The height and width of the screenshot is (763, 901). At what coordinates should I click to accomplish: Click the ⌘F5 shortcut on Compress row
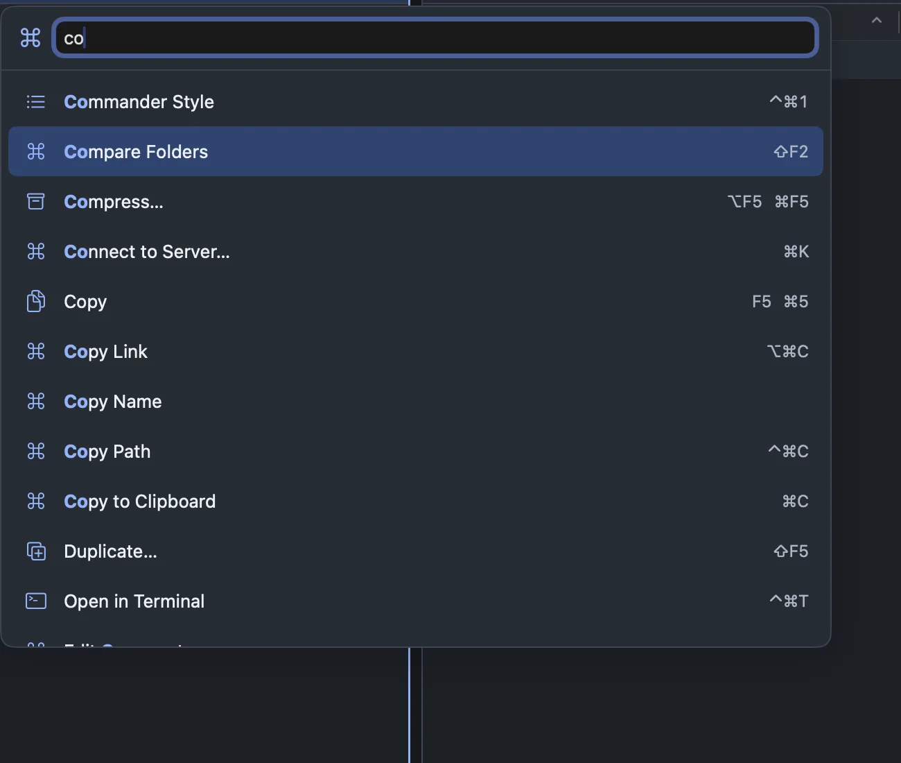click(791, 201)
